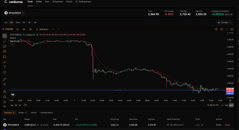Open the time axis settings gear

coord(230,101)
